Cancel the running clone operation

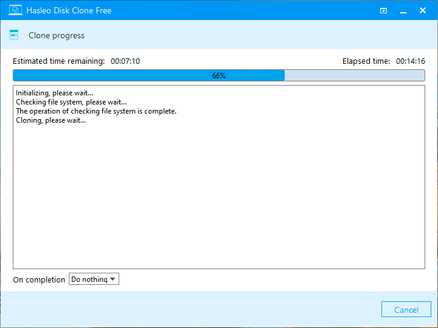pyautogui.click(x=406, y=309)
